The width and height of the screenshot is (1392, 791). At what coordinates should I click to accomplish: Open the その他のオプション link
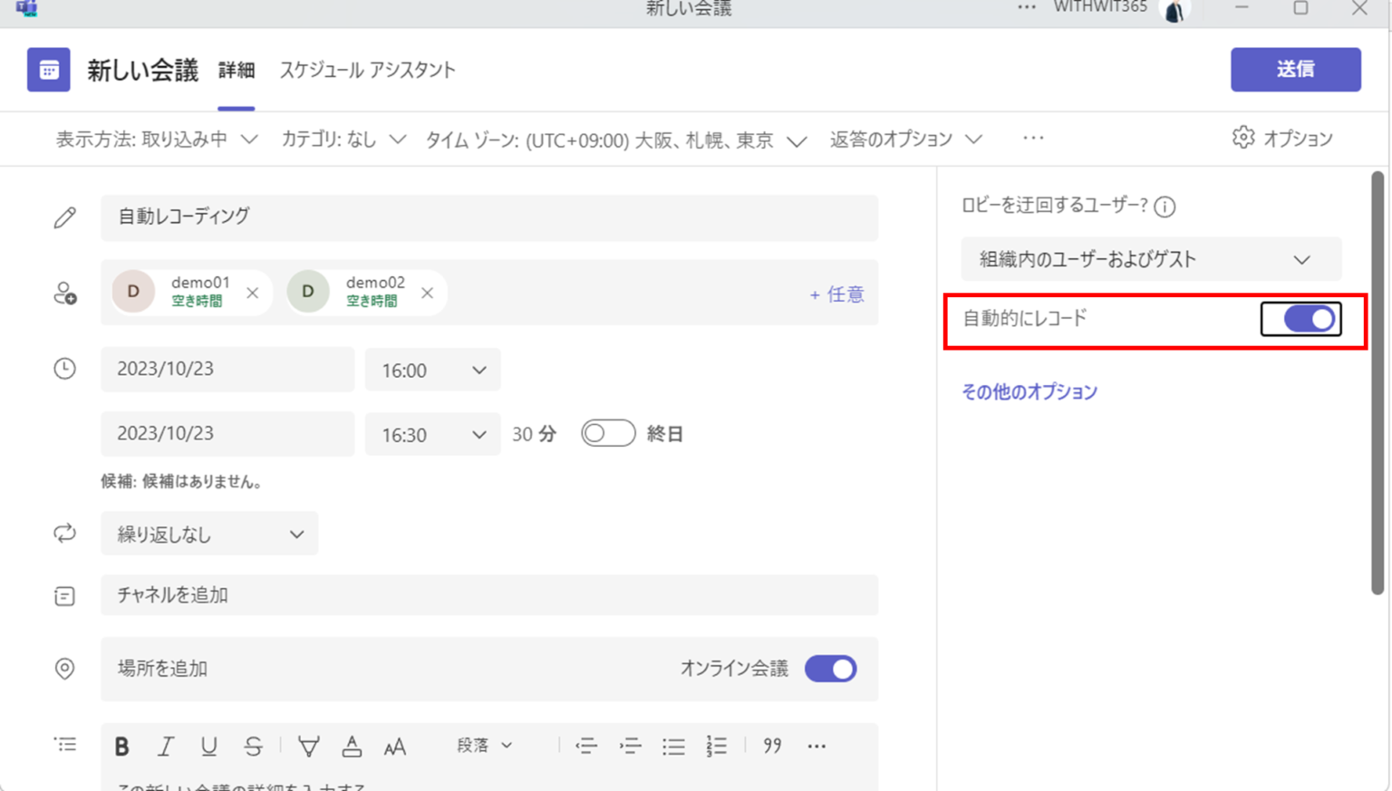(x=1029, y=391)
